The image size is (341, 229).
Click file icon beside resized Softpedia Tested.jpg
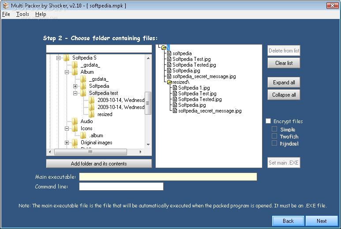pyautogui.click(x=175, y=99)
